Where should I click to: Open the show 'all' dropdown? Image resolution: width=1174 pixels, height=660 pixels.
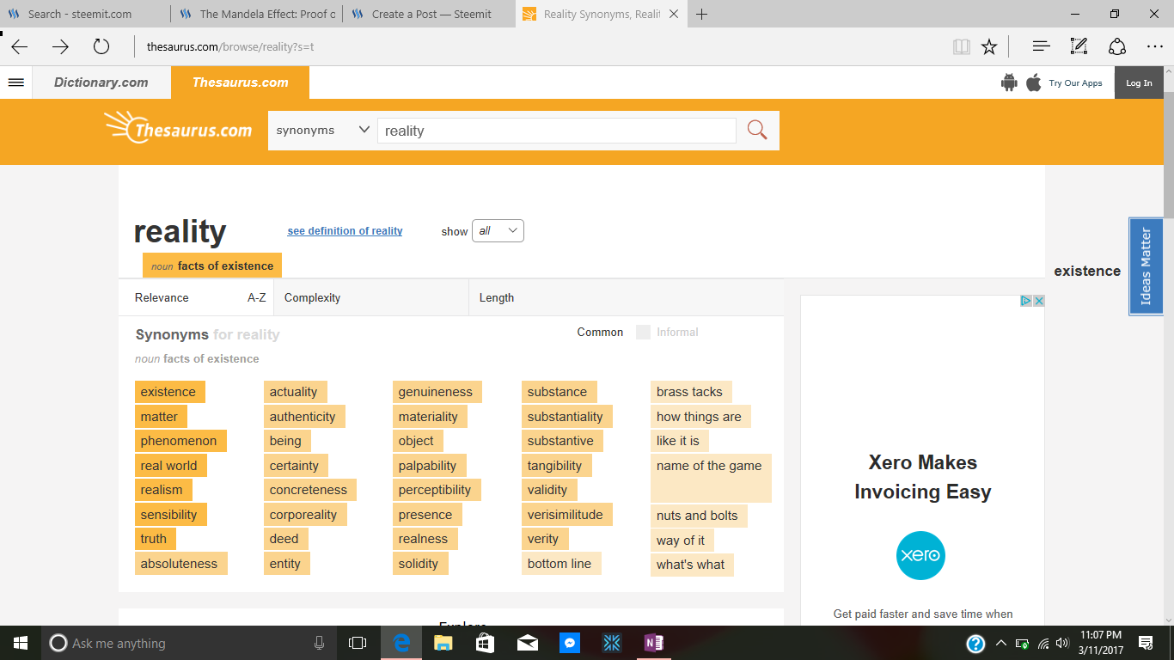pos(498,230)
